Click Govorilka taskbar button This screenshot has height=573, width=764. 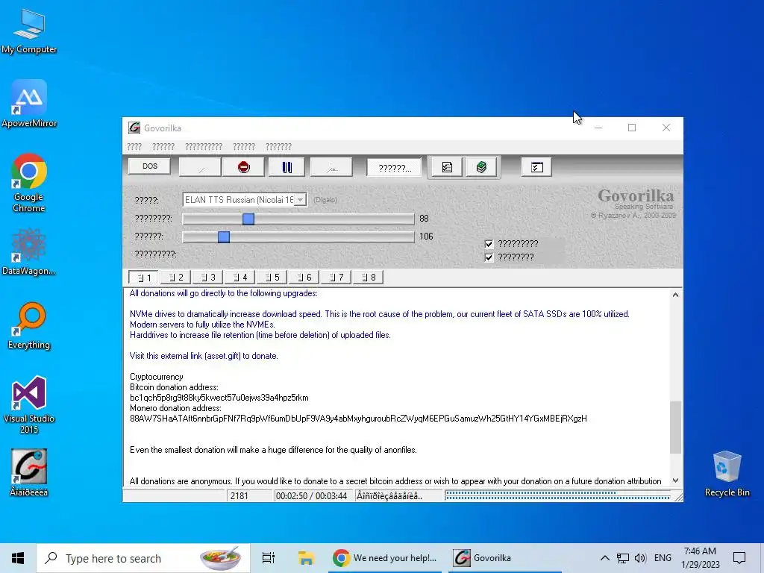click(x=505, y=558)
